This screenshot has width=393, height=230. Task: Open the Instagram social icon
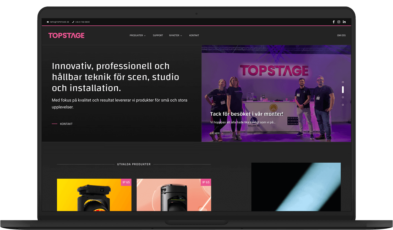coord(339,22)
